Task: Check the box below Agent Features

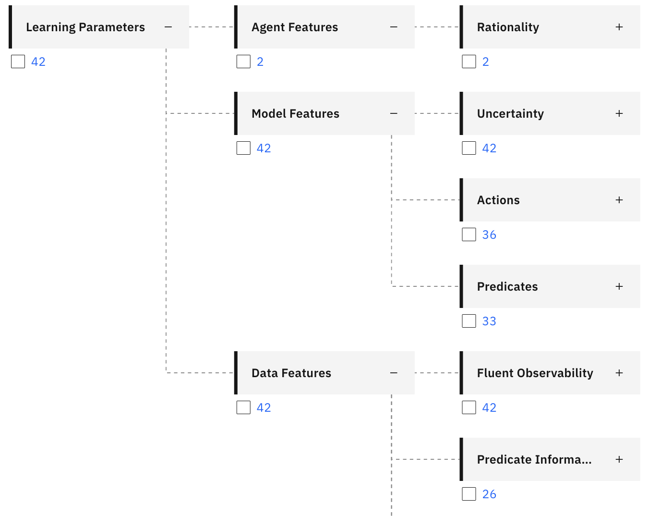Action: [x=243, y=61]
